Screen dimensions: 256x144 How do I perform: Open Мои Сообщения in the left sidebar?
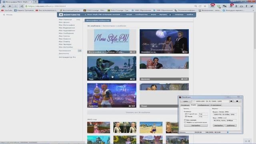pos(66,33)
